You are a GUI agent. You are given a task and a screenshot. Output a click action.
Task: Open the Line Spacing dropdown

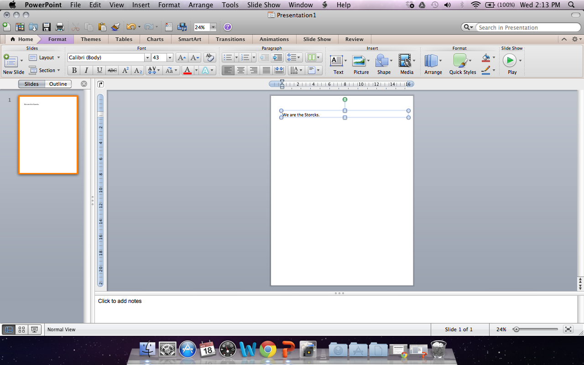pyautogui.click(x=294, y=57)
